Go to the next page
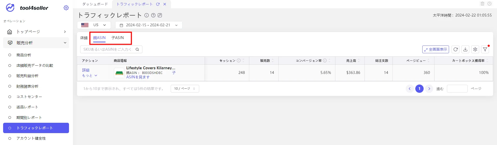The width and height of the screenshot is (497, 145). pos(429,89)
